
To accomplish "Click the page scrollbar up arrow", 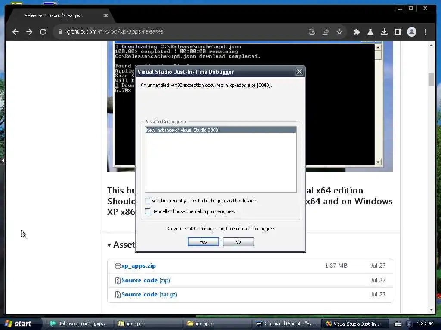I will pyautogui.click(x=431, y=45).
